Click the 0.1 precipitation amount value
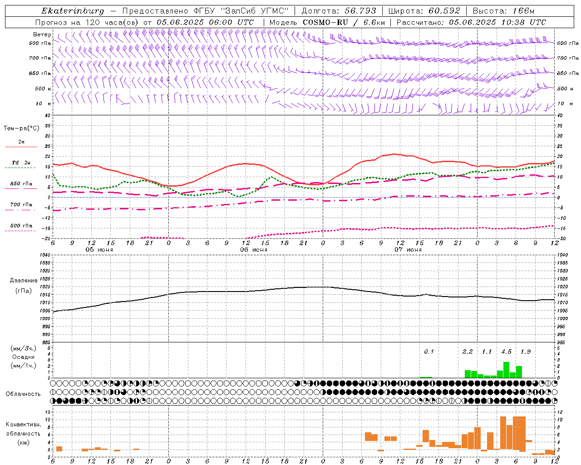The width and height of the screenshot is (581, 465). coord(429,352)
